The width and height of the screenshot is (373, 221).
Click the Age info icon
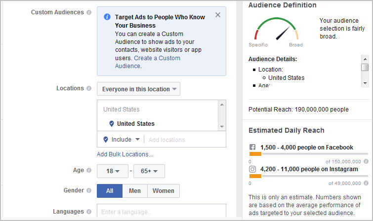(89, 170)
